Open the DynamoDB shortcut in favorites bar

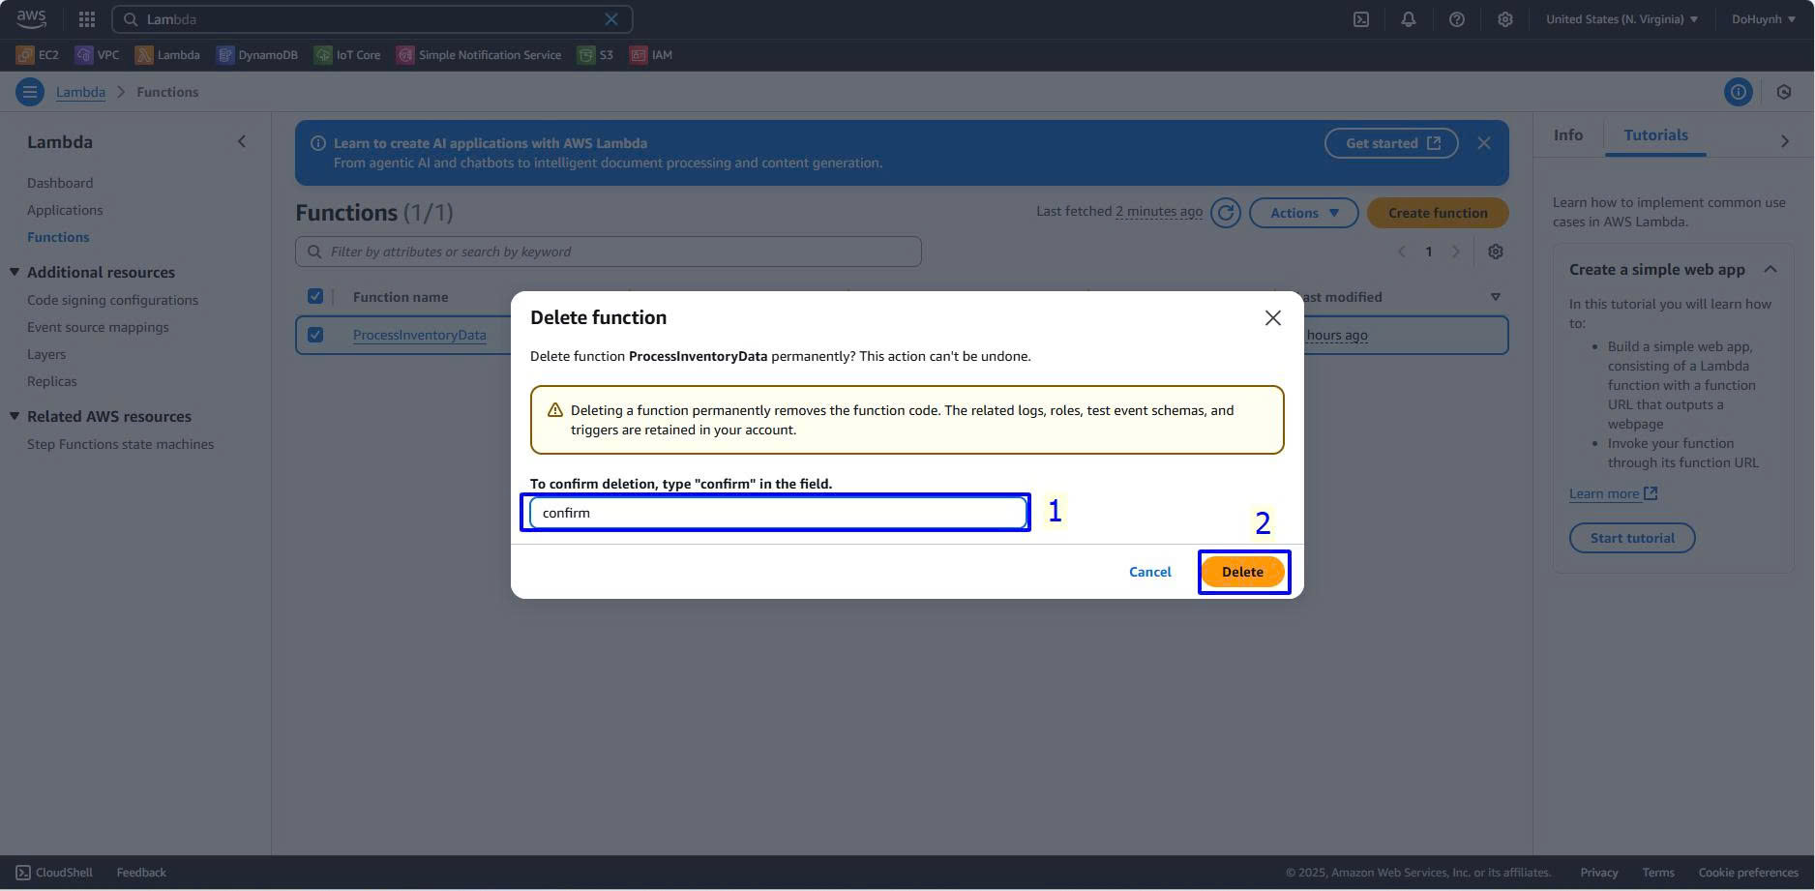257,55
